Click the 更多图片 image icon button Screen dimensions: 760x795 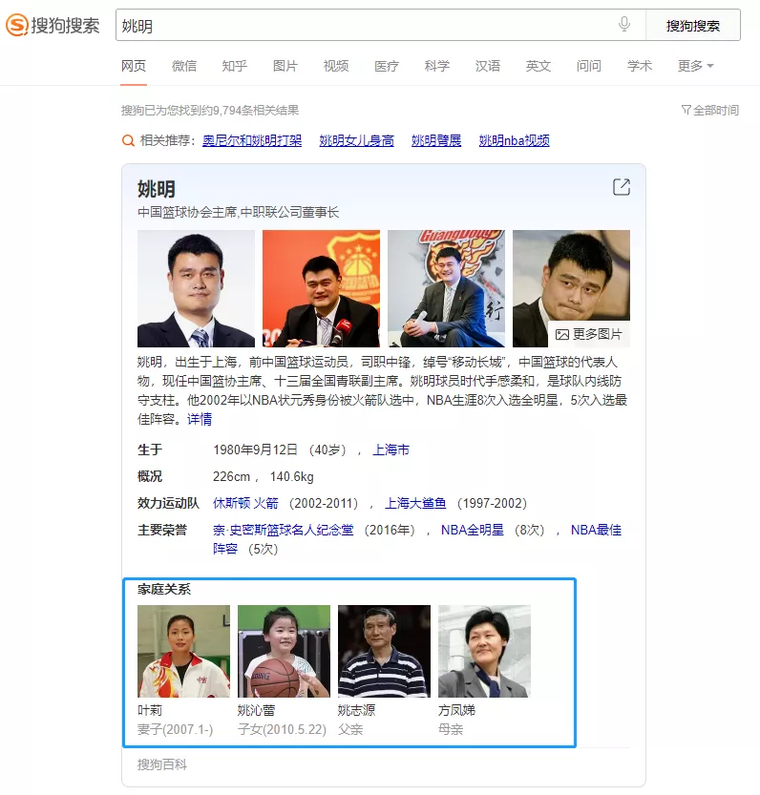(589, 334)
